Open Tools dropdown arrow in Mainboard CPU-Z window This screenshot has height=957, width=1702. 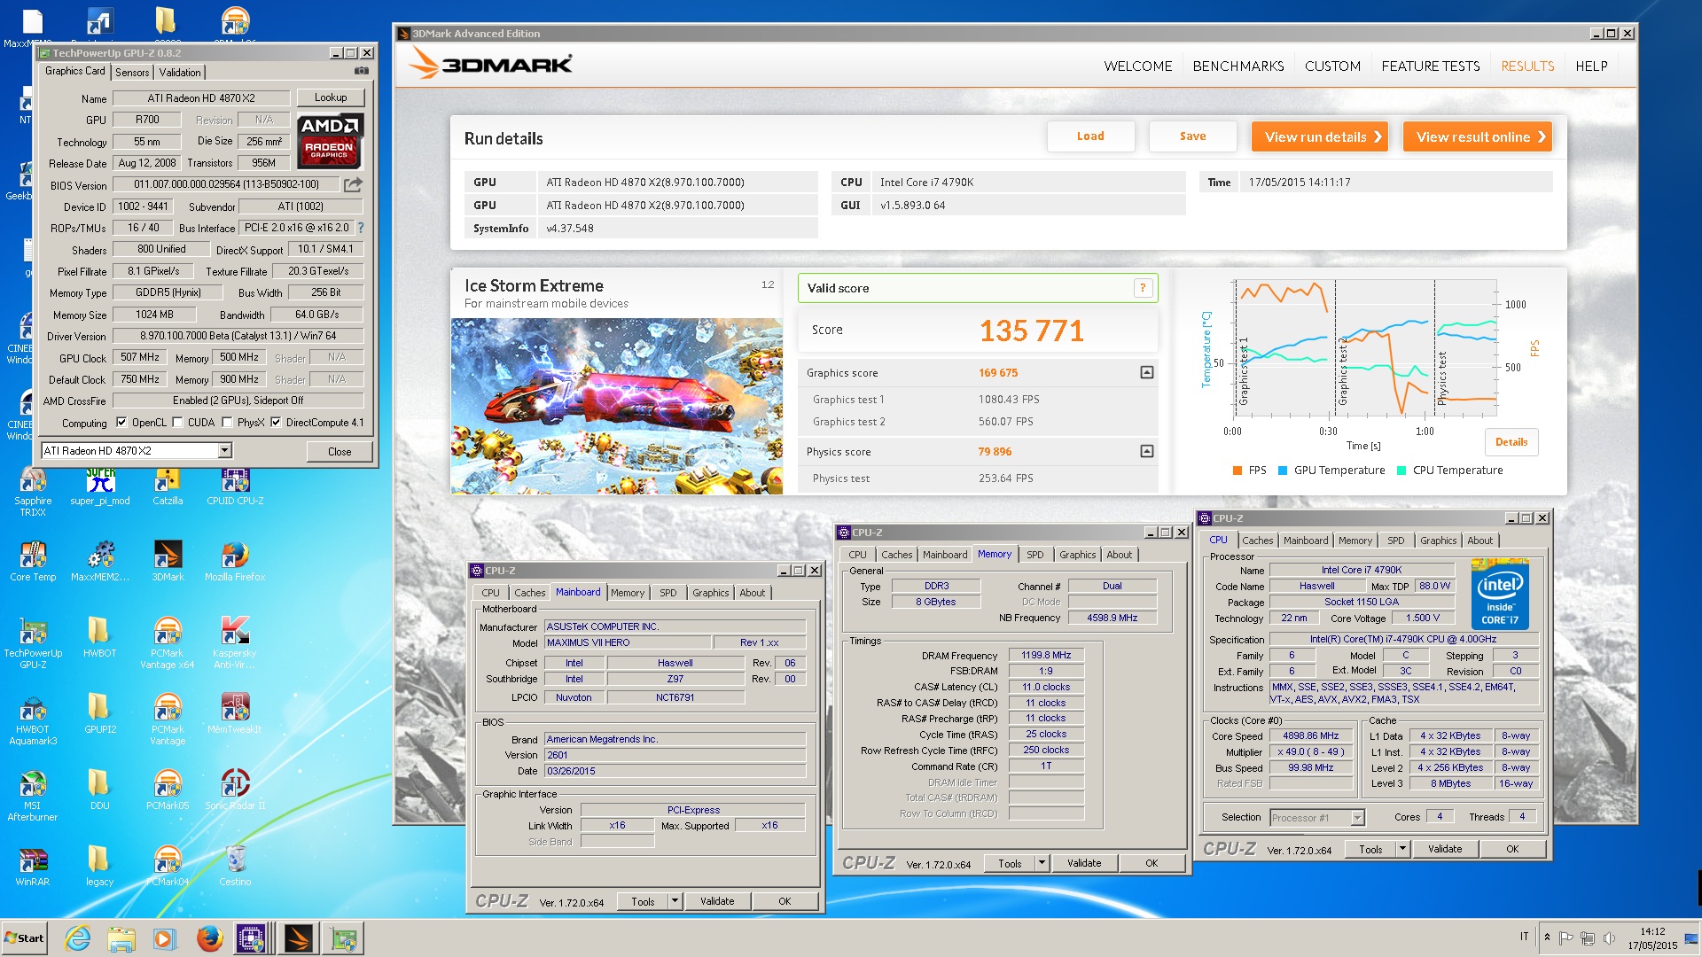point(675,901)
